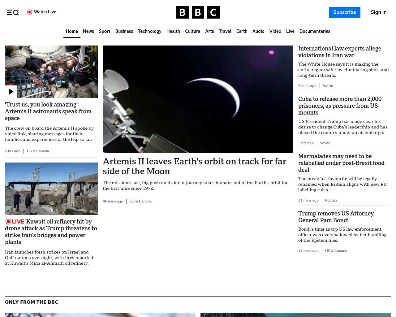Click the Politics tag under Marmalades story
The width and height of the screenshot is (396, 317).
point(331,200)
